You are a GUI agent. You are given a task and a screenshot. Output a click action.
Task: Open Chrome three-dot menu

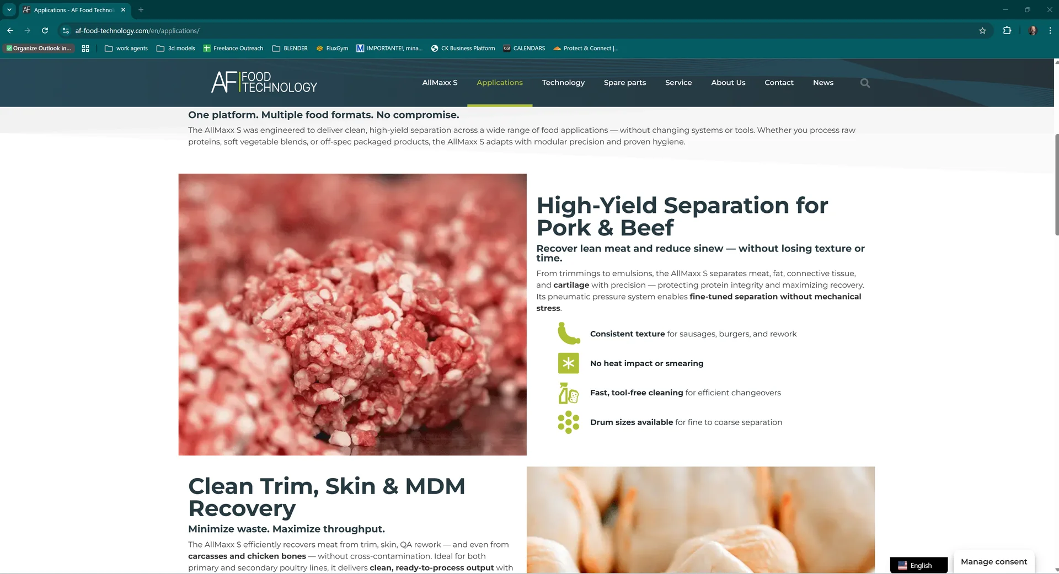(1050, 31)
